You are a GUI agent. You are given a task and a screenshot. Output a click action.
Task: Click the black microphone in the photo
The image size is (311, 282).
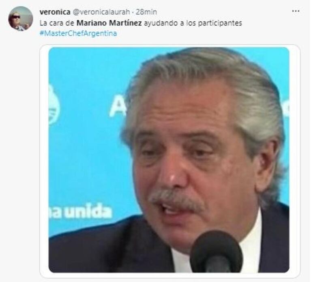pos(216,252)
